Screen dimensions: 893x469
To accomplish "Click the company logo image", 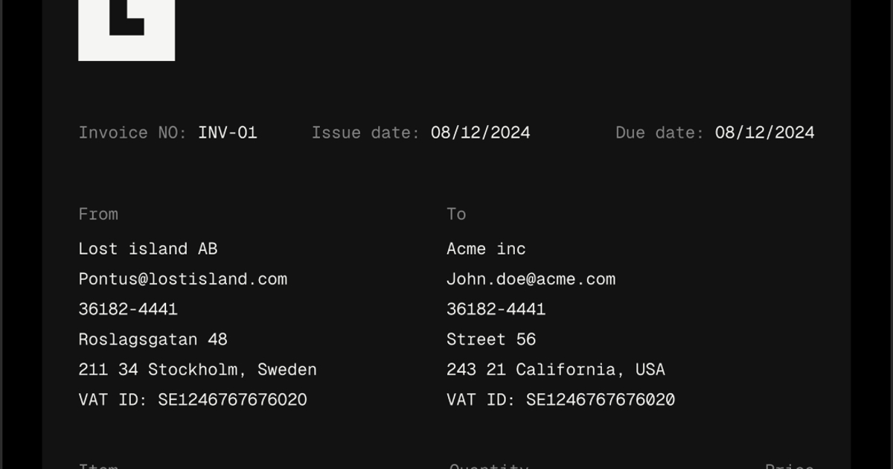I will click(x=127, y=30).
